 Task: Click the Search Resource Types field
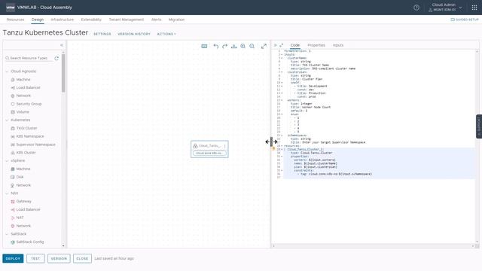pos(29,58)
